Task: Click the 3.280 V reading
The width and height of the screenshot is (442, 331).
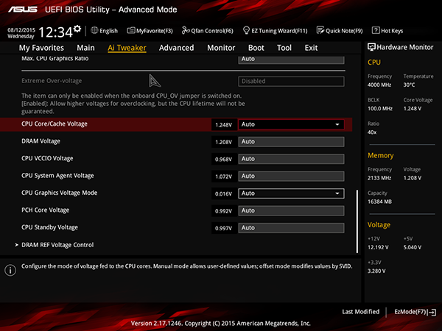Action: point(376,271)
